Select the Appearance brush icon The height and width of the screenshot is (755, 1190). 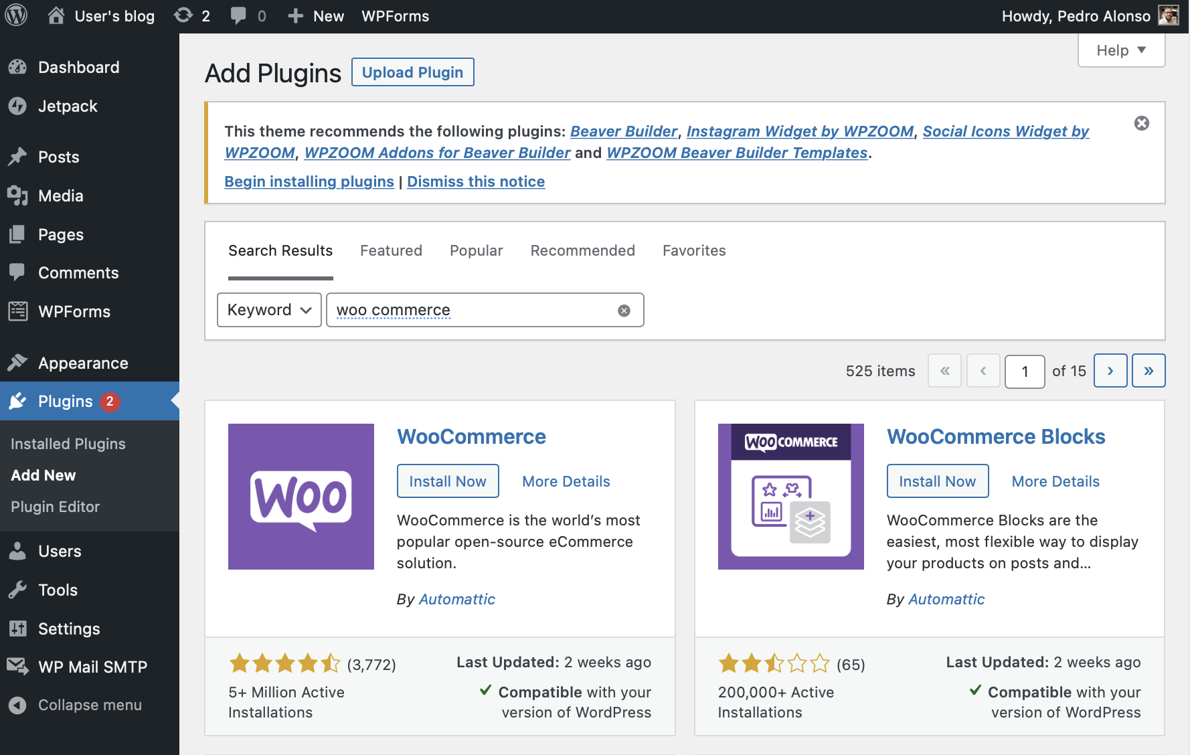tap(18, 362)
